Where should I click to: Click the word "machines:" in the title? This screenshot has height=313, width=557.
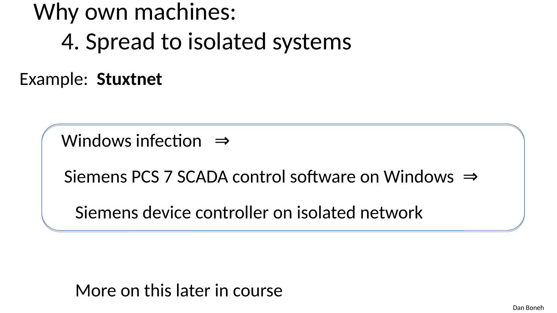pyautogui.click(x=185, y=12)
